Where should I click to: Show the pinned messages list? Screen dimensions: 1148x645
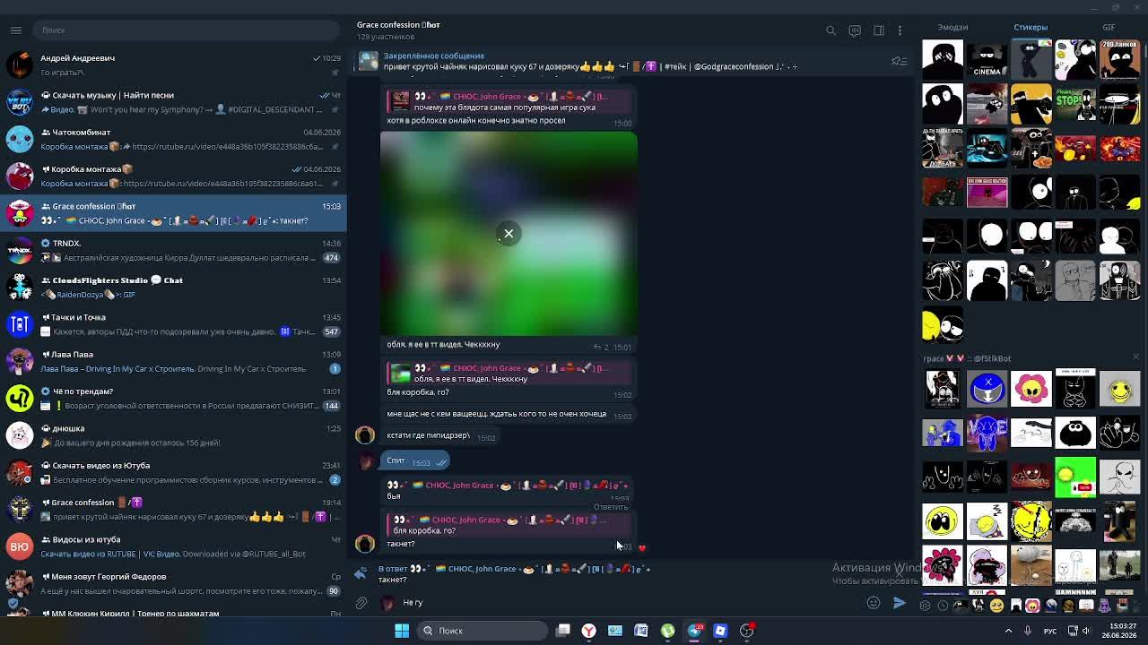tap(899, 61)
